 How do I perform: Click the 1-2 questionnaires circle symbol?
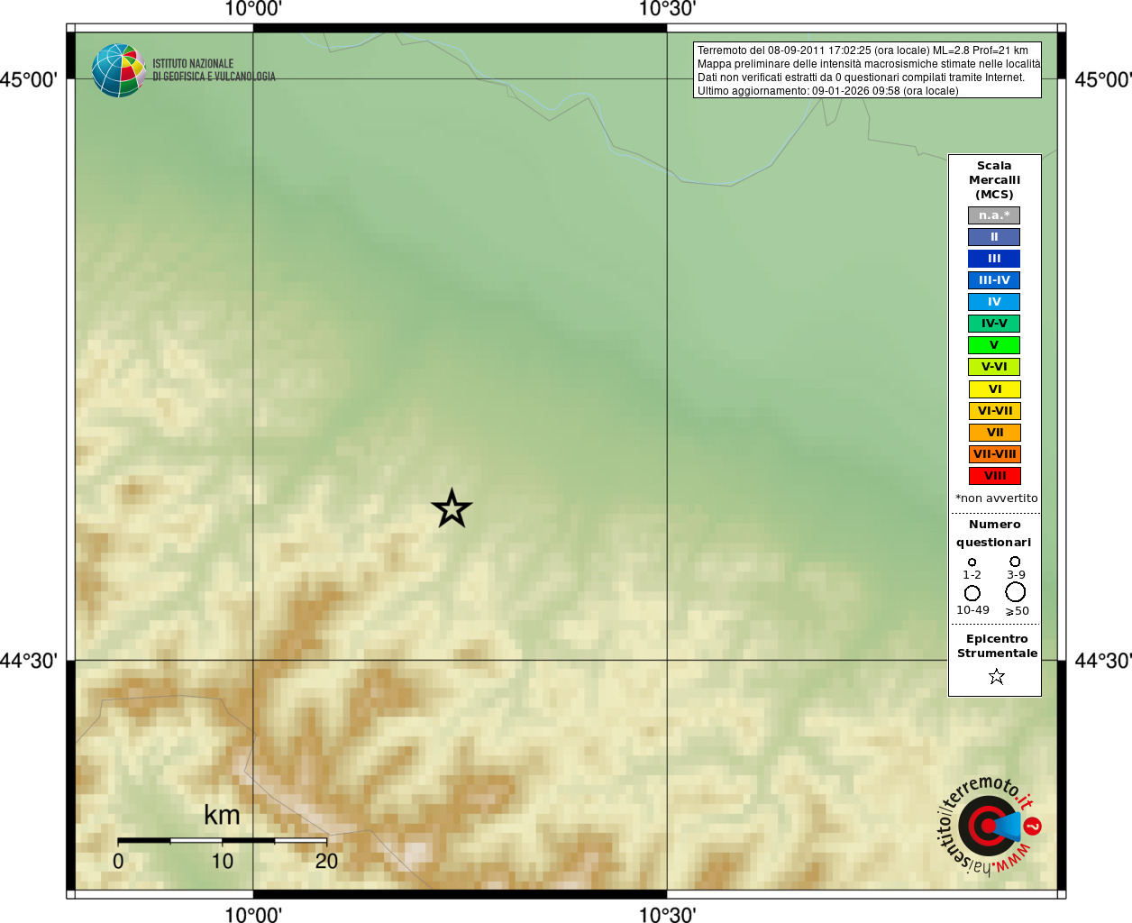point(972,562)
